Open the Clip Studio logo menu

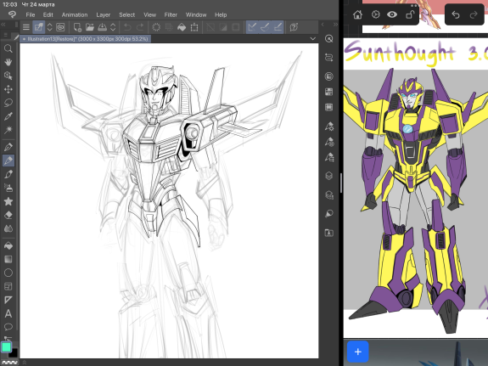coord(12,14)
